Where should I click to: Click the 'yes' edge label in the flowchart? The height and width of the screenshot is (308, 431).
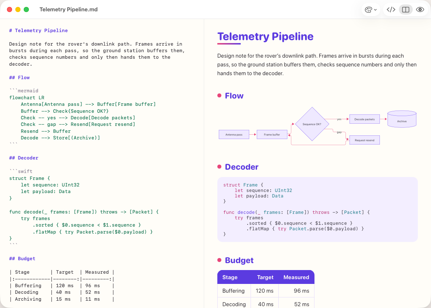point(339,119)
